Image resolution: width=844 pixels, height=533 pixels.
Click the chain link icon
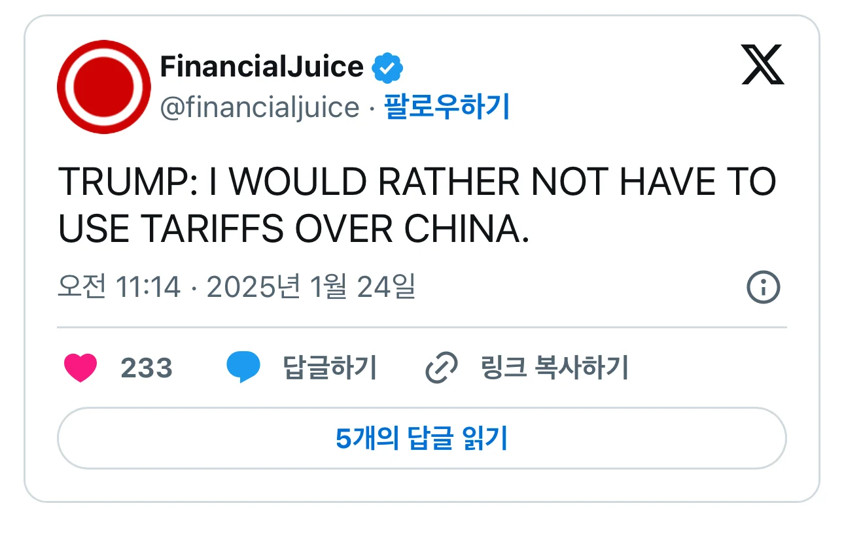(x=442, y=368)
